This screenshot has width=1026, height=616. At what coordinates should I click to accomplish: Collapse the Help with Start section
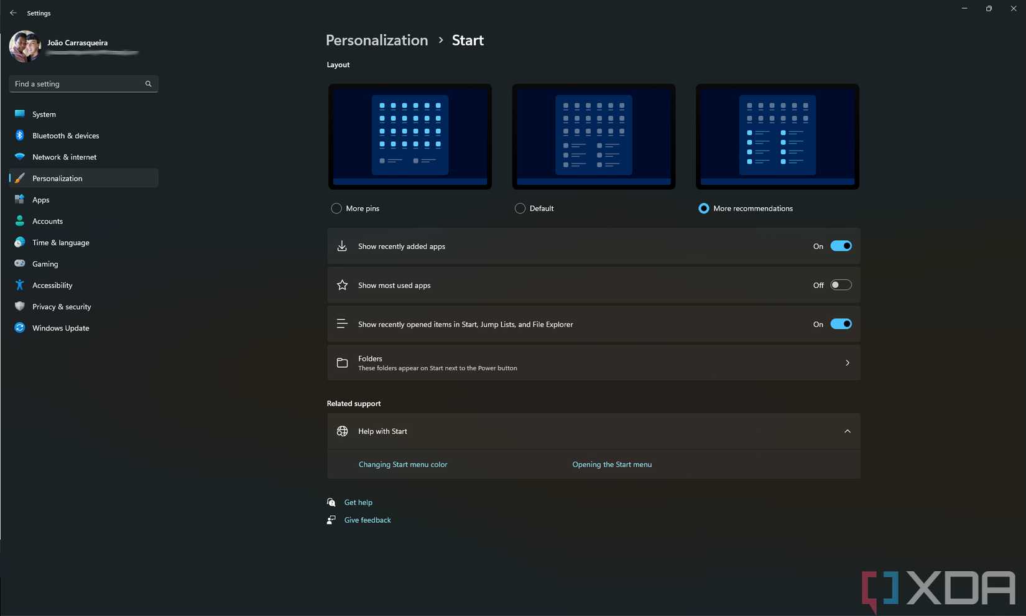pos(847,431)
